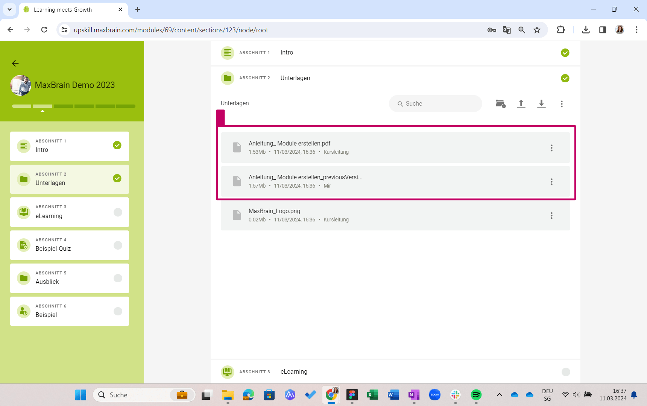Open Abschnitt 3 eLearning in sidebar

click(70, 212)
